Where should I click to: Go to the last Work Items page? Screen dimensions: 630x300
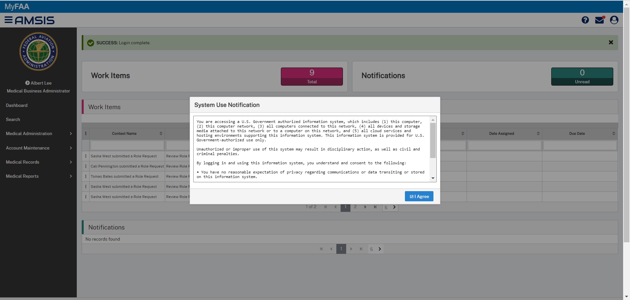(x=375, y=207)
